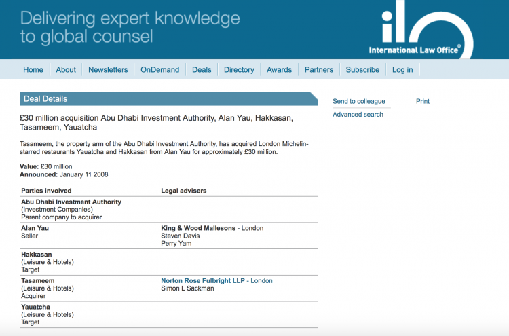This screenshot has width=509, height=336.
Task: Navigate to the Directory page
Action: 239,69
